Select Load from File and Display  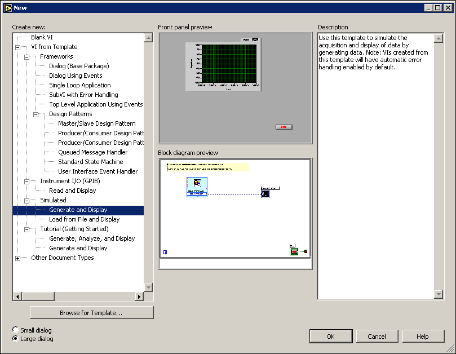(x=84, y=219)
